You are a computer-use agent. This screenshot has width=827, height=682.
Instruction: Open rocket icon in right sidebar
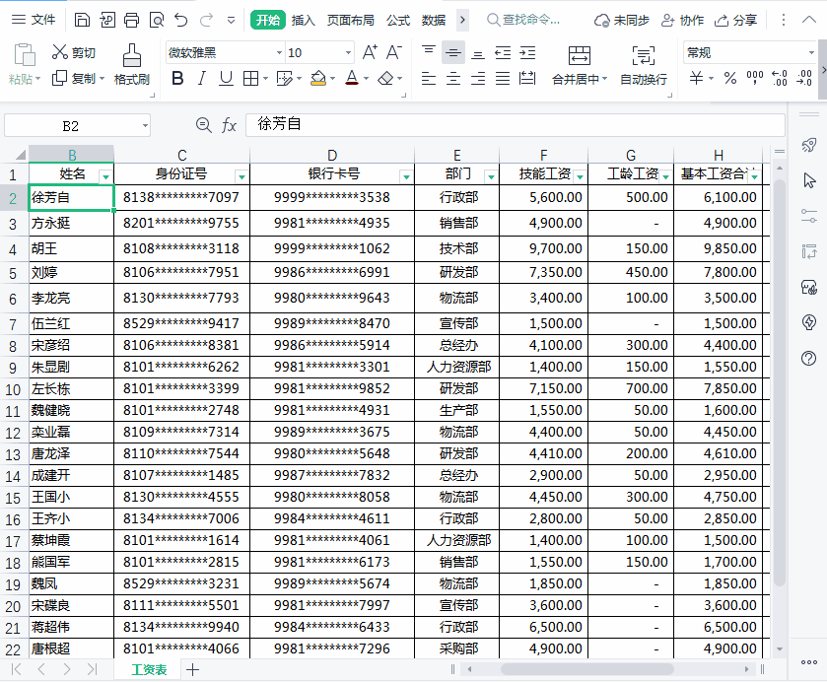809,145
